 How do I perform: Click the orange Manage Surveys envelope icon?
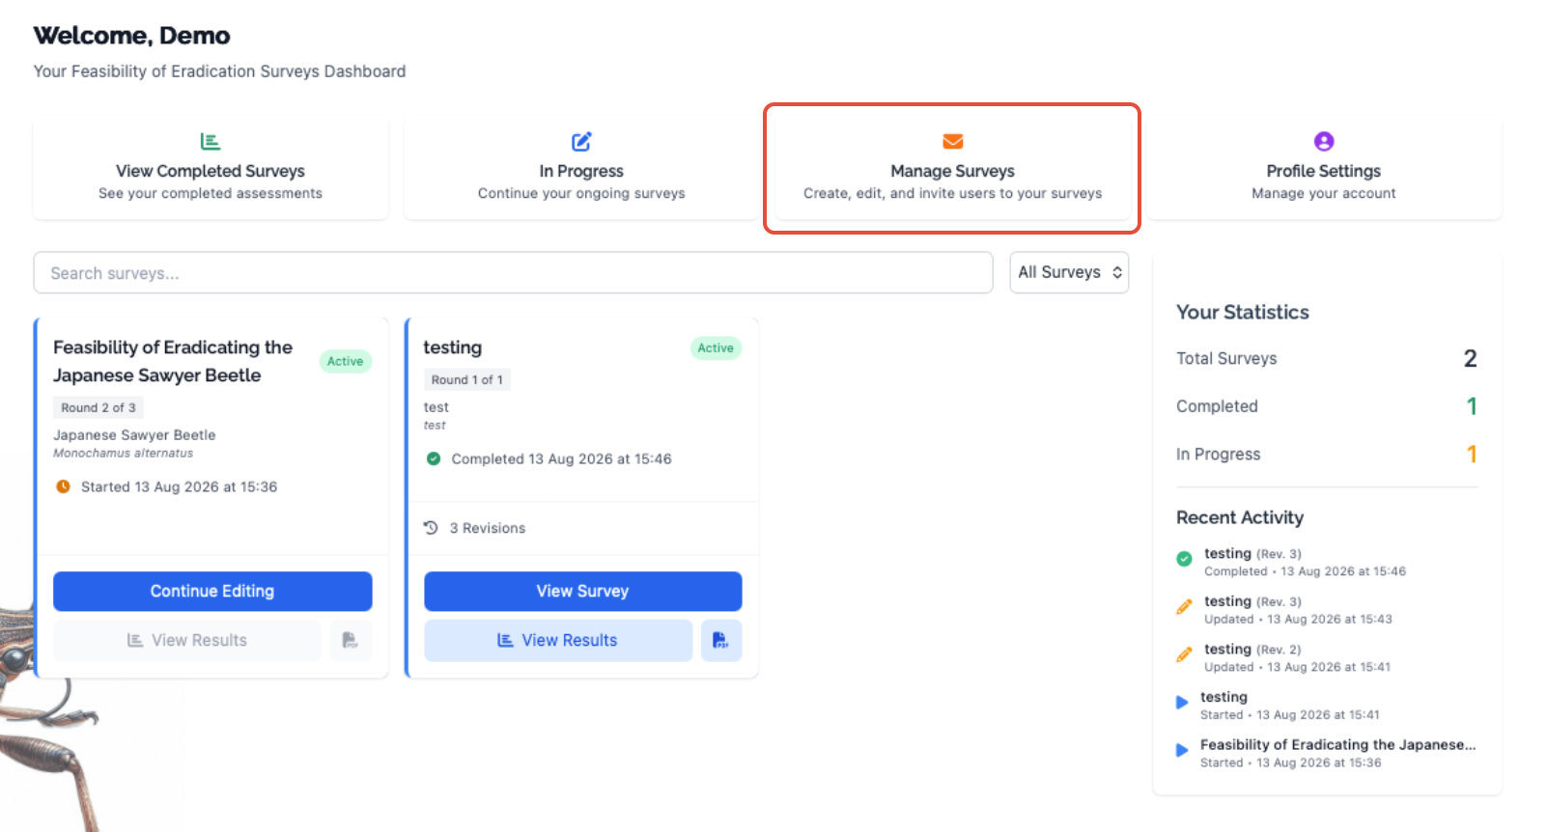tap(952, 142)
